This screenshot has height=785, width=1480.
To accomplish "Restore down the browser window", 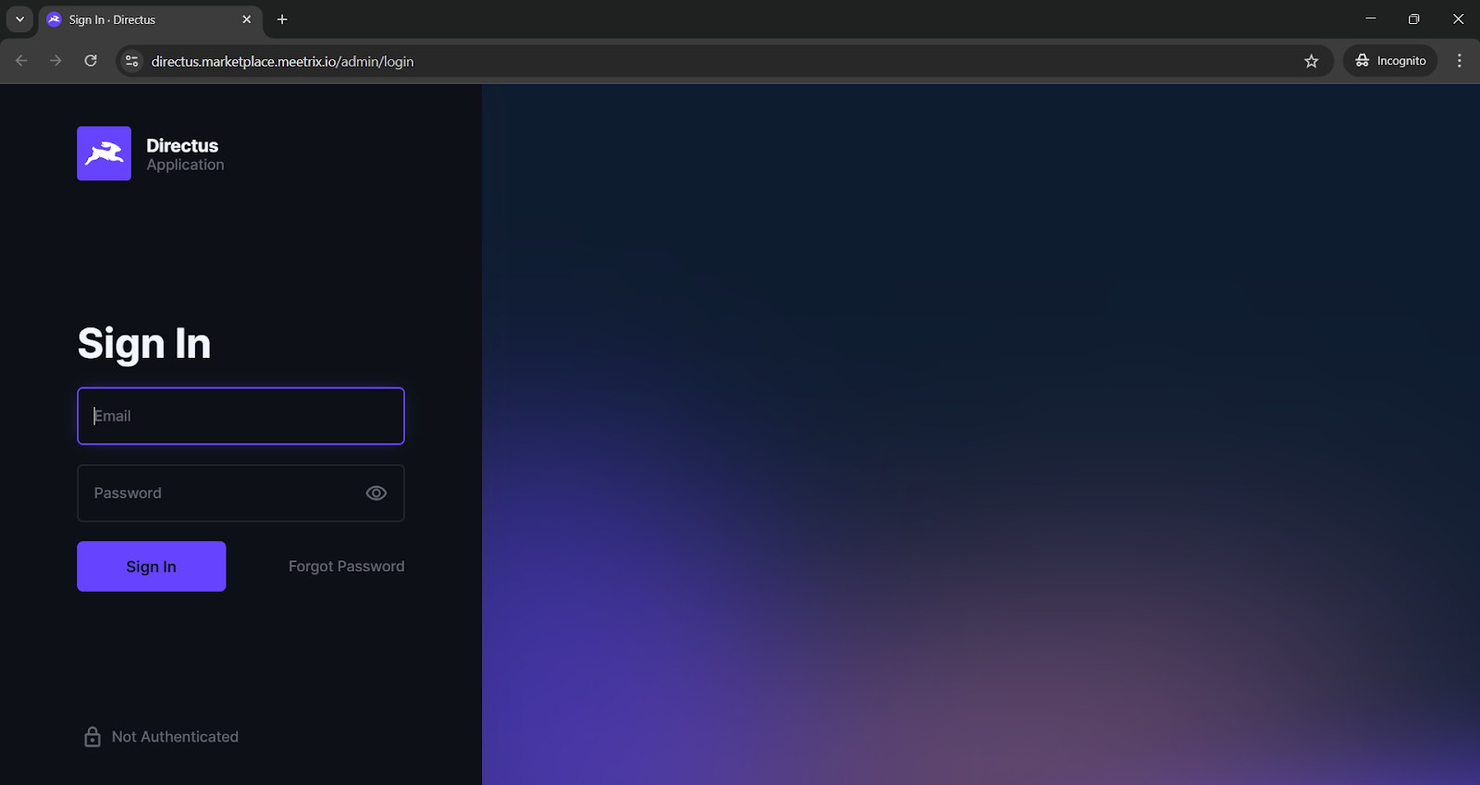I will 1414,18.
